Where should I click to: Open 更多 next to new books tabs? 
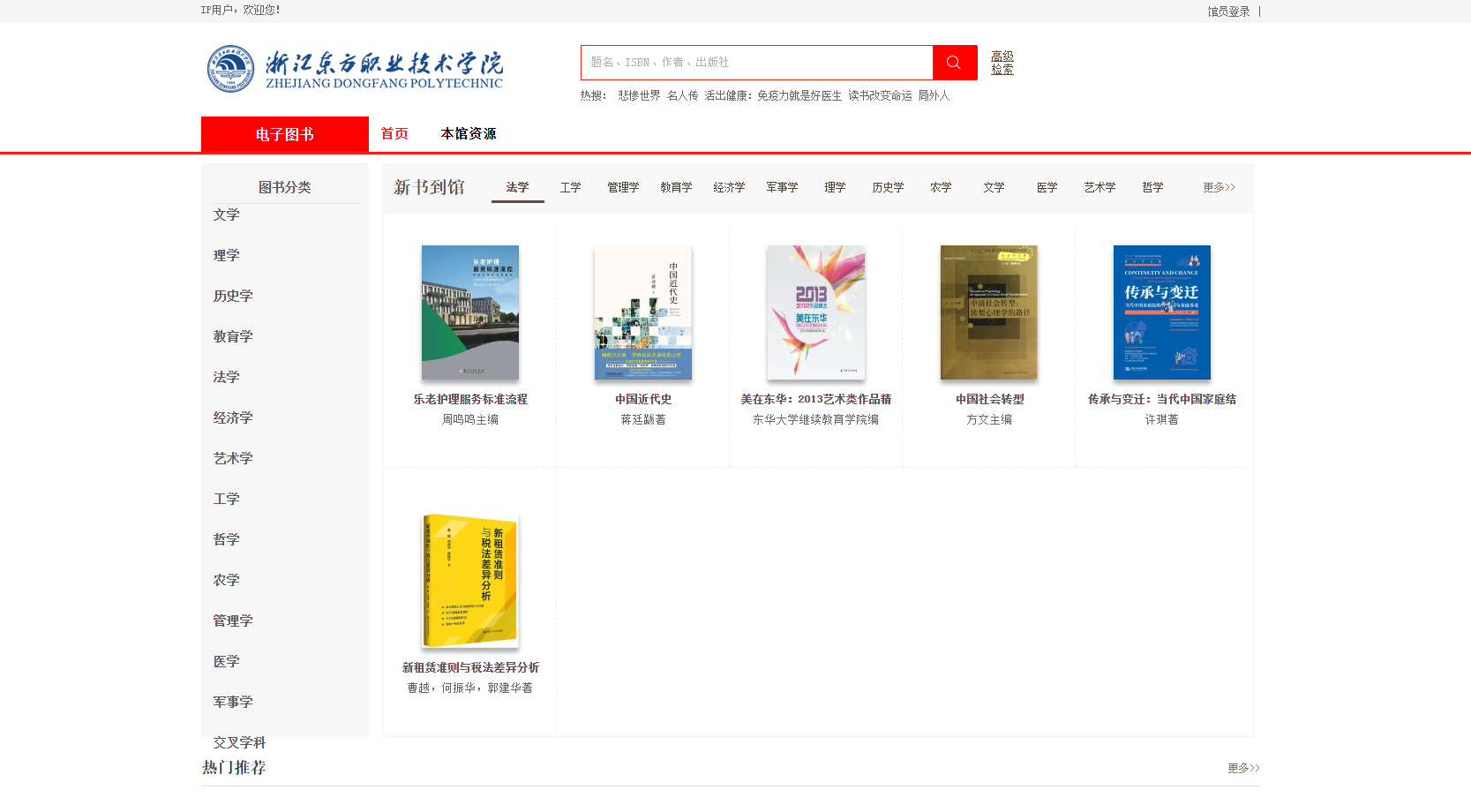[x=1218, y=187]
